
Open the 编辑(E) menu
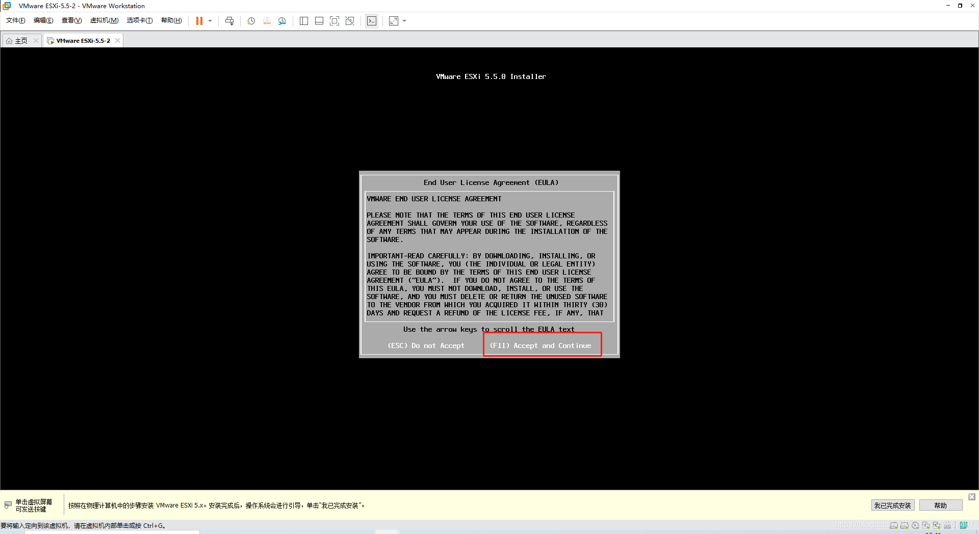[43, 20]
